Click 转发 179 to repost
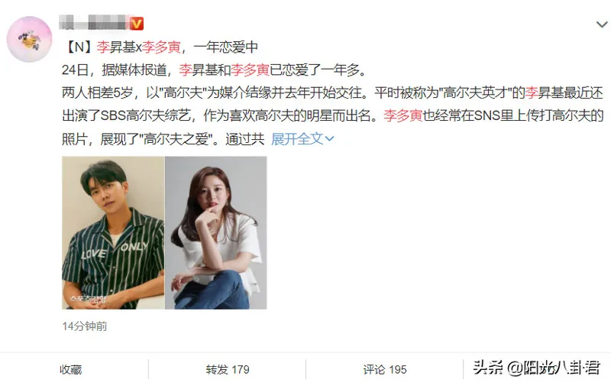Viewport: 611px width, 386px height. tap(228, 369)
